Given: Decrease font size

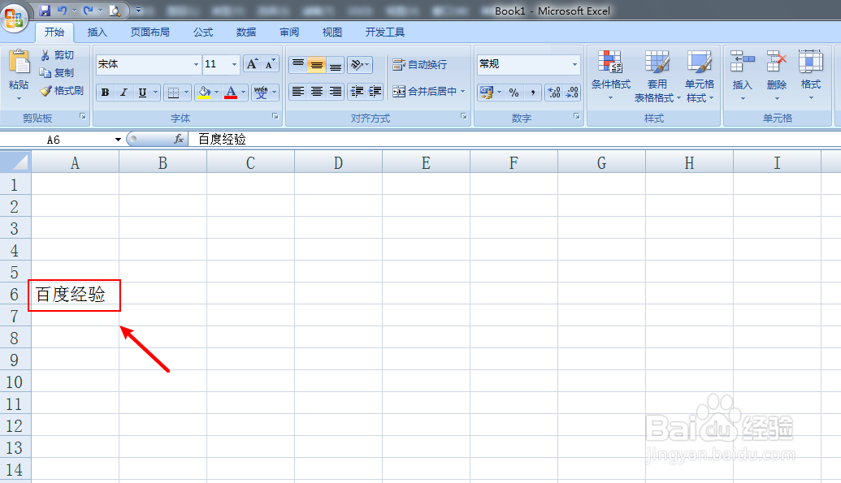Looking at the screenshot, I should point(270,64).
